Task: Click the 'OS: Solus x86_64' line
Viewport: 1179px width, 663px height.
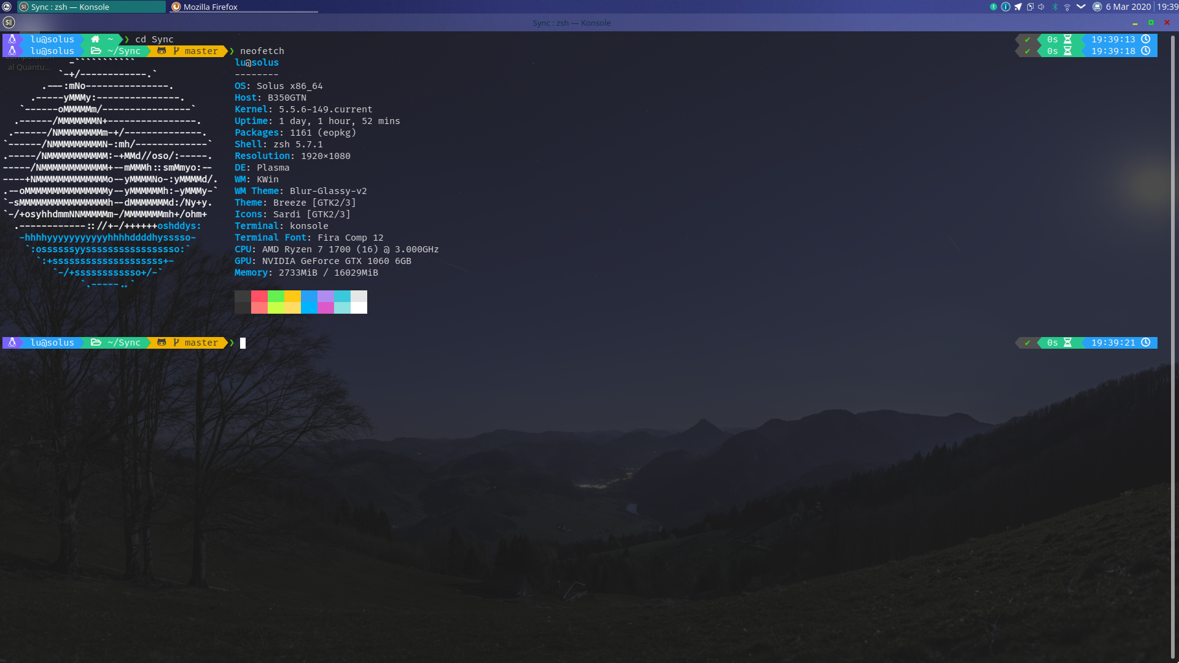Action: coord(279,86)
